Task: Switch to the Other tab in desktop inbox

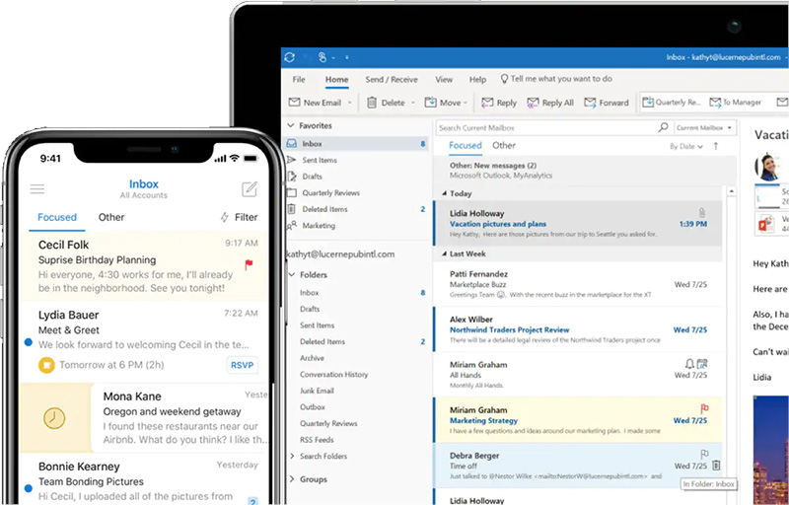Action: (504, 145)
